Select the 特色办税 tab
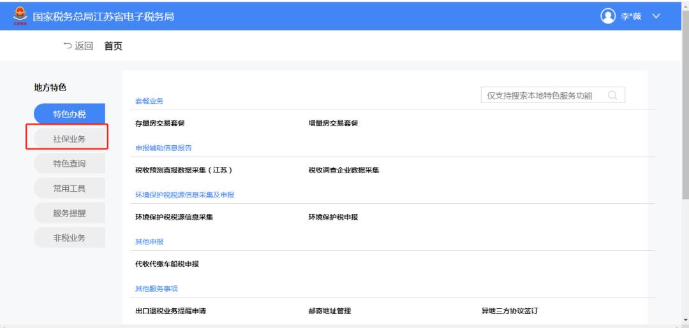Viewport: 689px width, 328px height. (x=69, y=114)
